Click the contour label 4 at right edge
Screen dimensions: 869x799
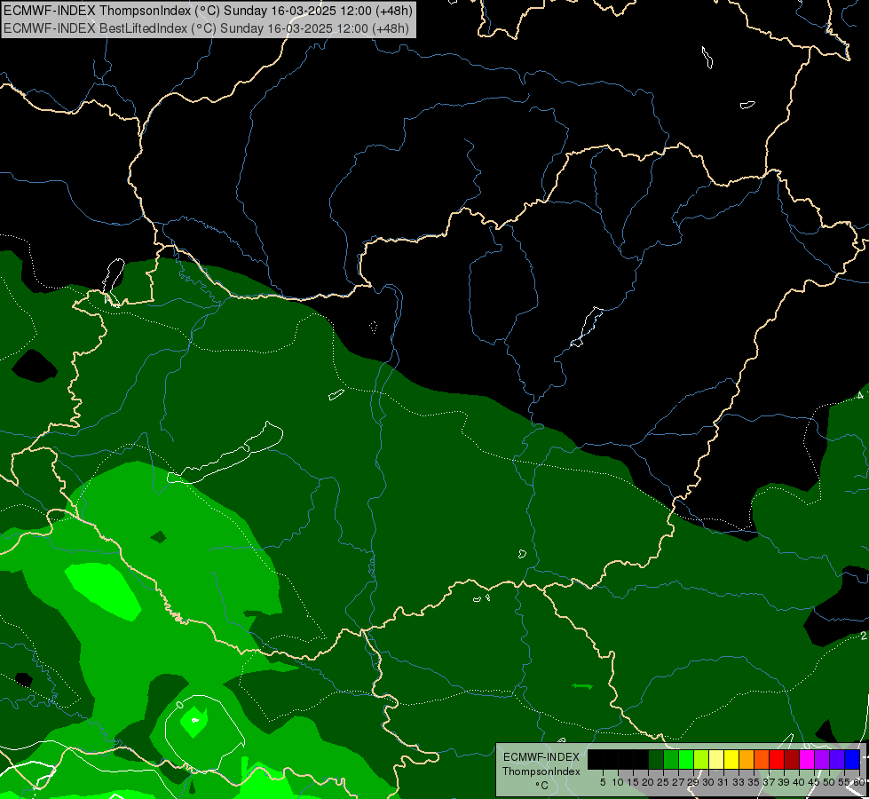tap(860, 395)
